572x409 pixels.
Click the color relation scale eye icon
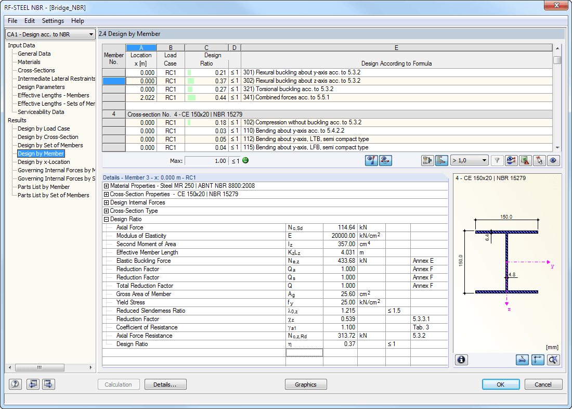[511, 161]
